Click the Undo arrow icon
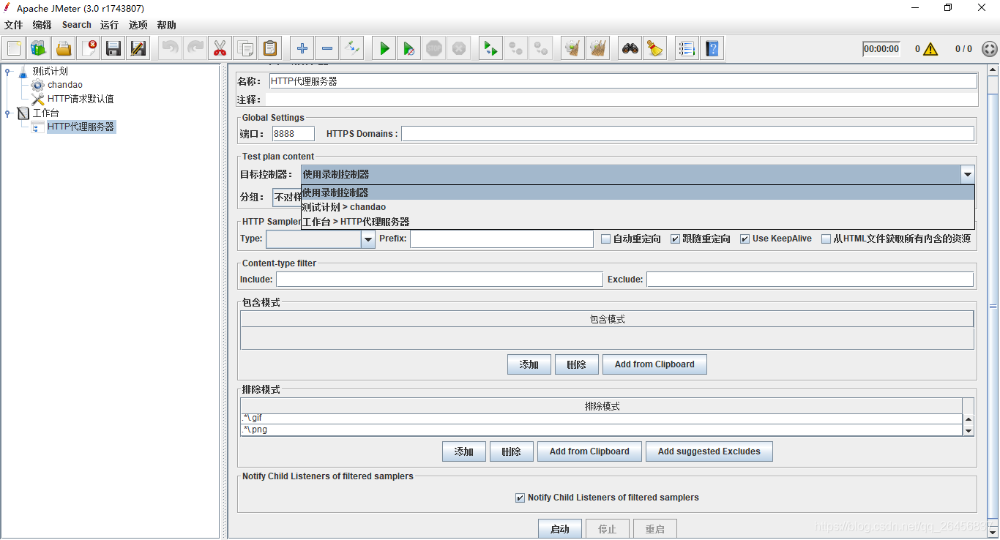 (x=170, y=49)
